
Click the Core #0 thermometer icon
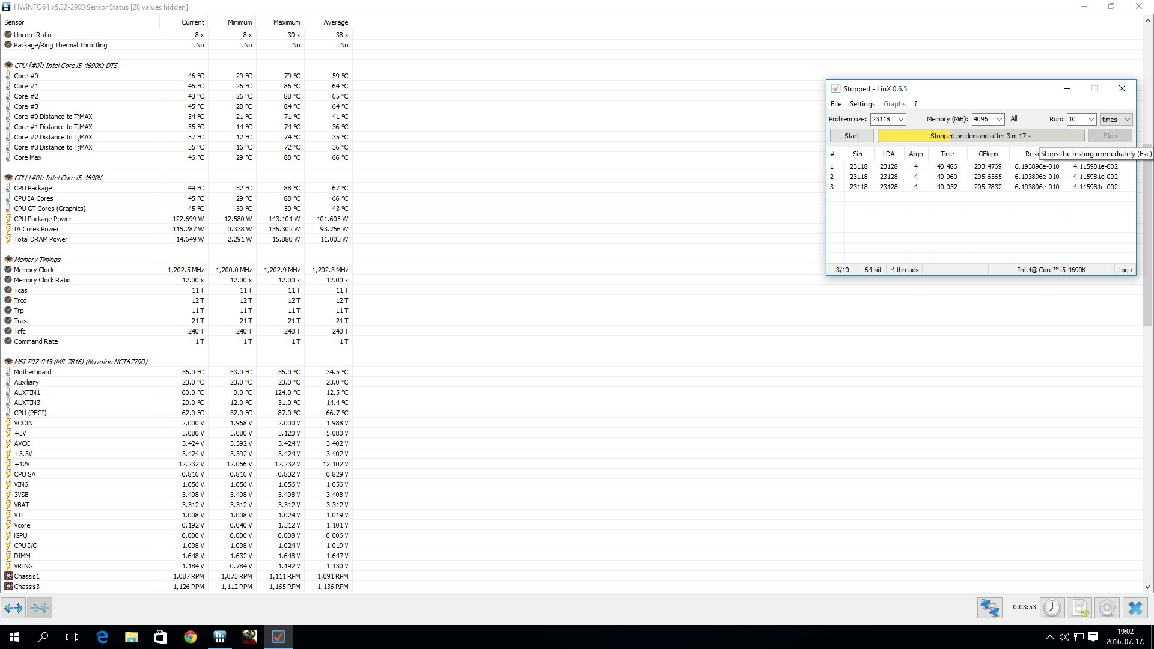click(8, 76)
